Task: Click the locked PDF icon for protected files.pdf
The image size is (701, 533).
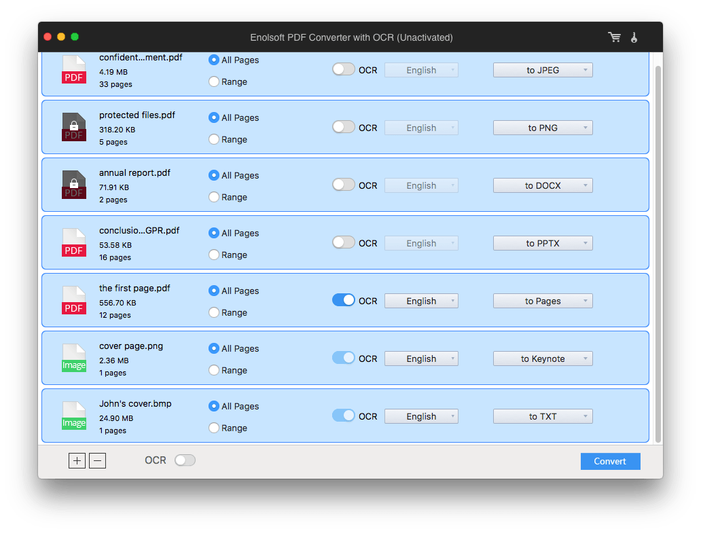Action: click(74, 127)
